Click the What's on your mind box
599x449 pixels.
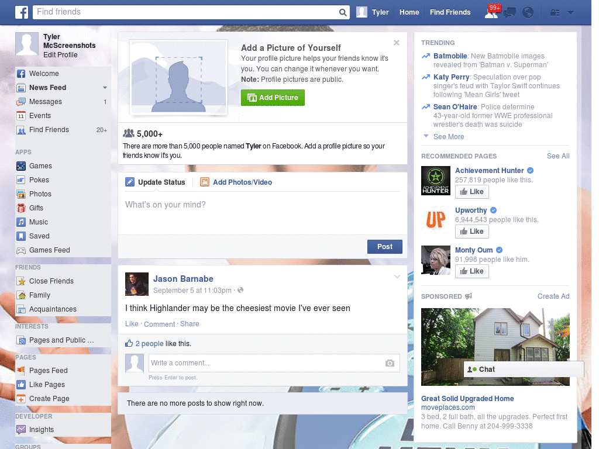pos(263,212)
